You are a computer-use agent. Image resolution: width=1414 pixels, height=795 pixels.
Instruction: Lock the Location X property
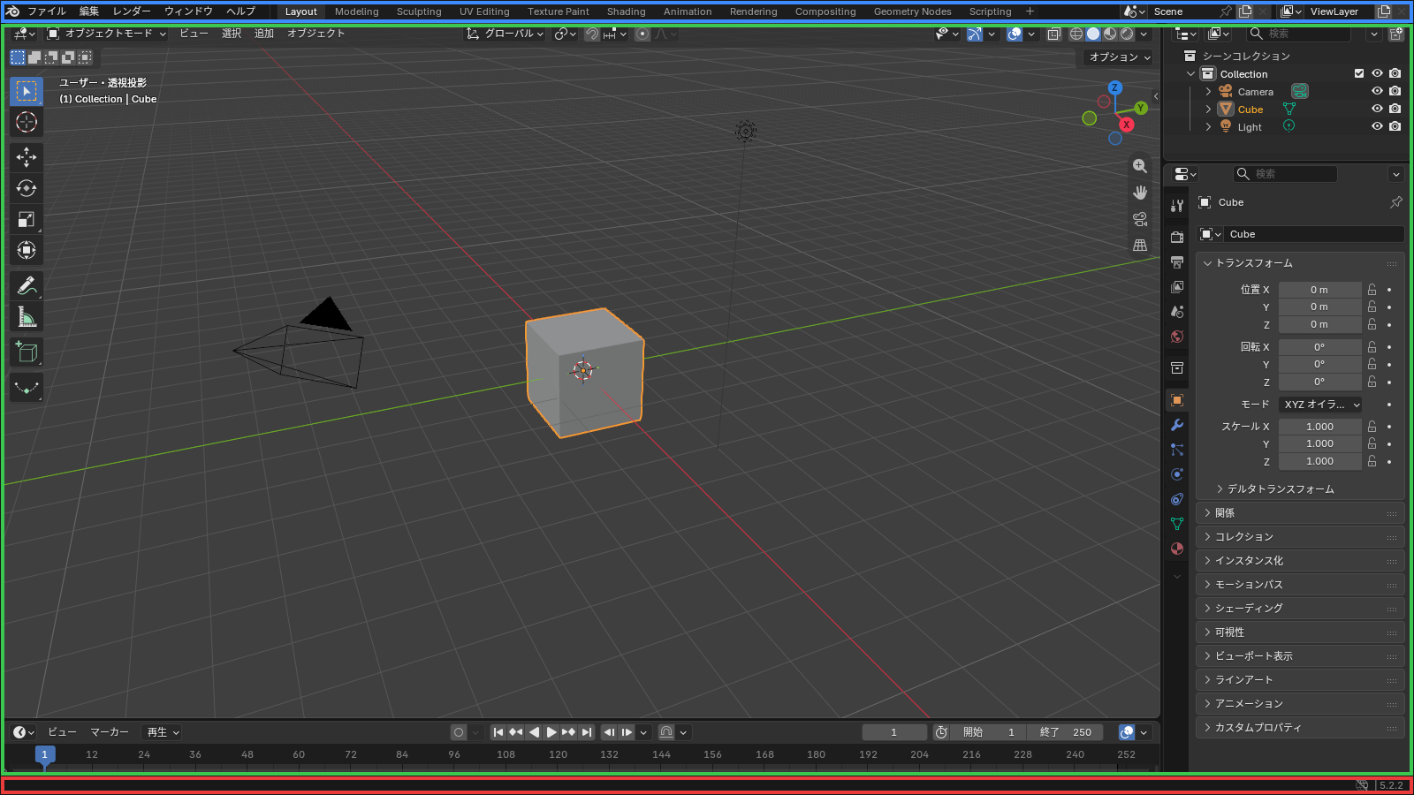(1372, 290)
